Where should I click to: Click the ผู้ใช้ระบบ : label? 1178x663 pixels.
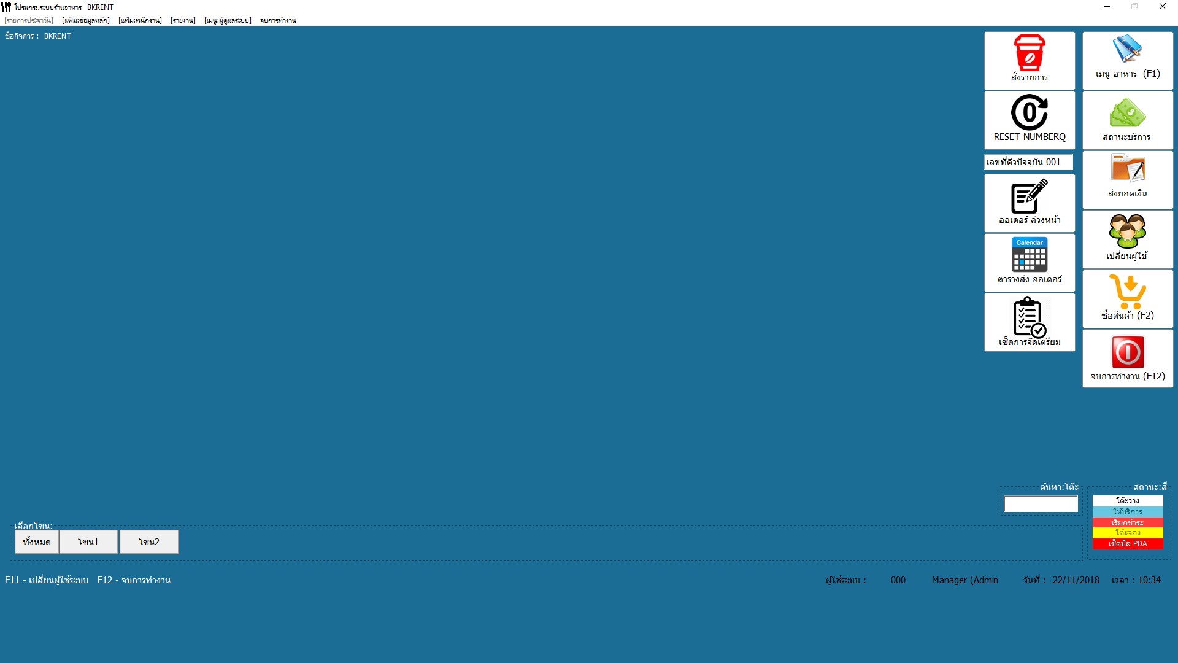point(846,580)
